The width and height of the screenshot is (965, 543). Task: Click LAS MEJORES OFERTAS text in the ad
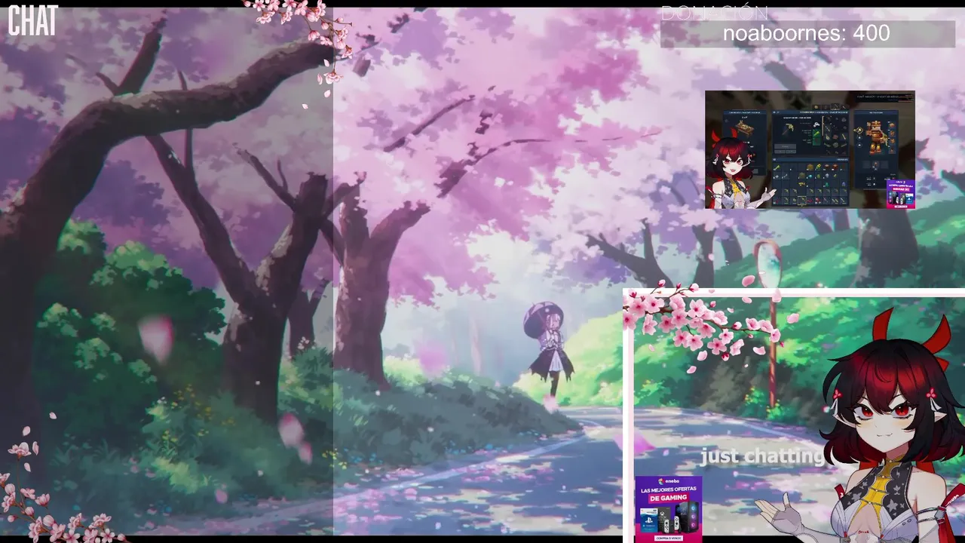click(669, 489)
